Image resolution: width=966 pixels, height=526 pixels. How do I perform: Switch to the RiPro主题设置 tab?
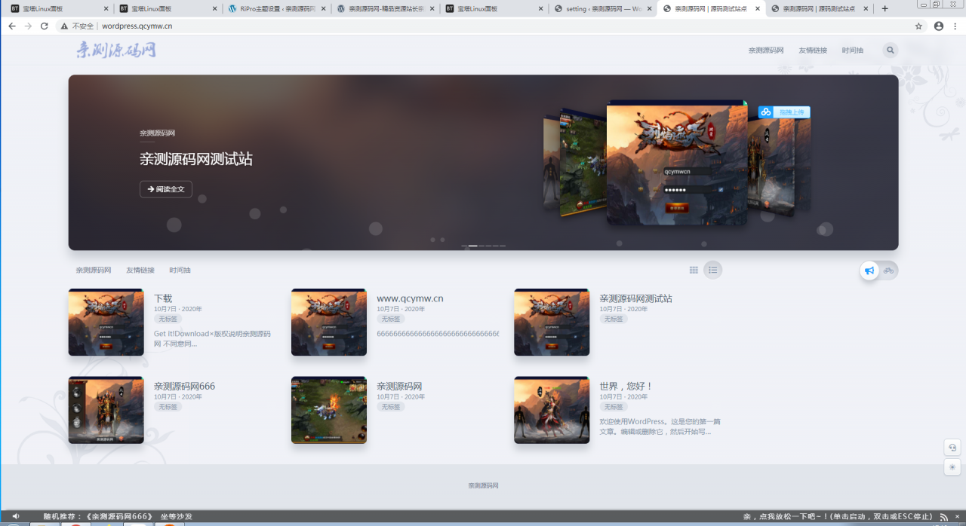(276, 9)
